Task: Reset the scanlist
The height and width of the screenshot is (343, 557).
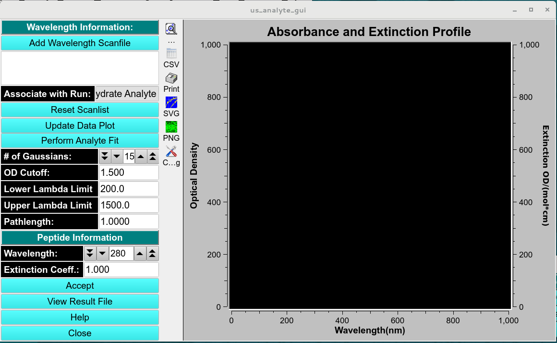Action: (x=80, y=110)
